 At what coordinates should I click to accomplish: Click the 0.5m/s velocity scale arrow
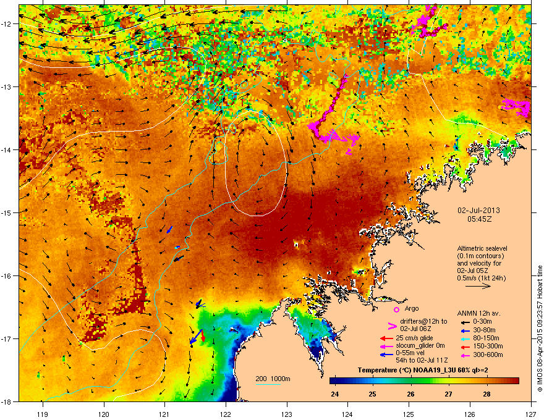coord(478,286)
